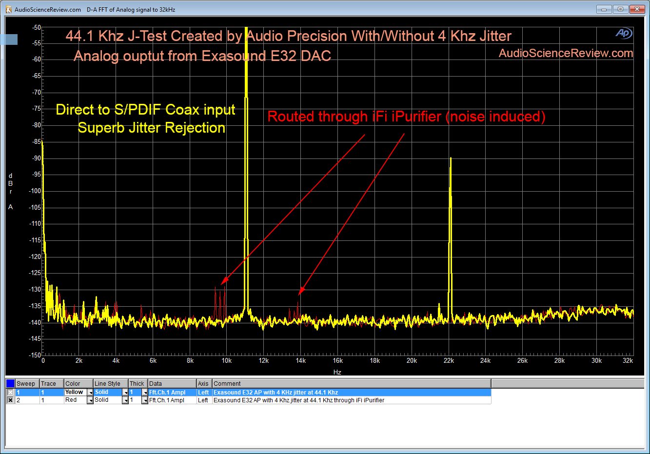Click the window title bar text
Viewport: 650px width, 454px height.
(95, 9)
